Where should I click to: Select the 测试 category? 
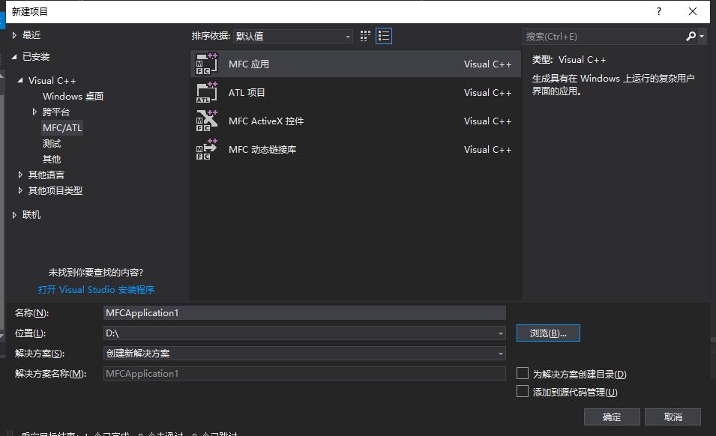pyautogui.click(x=52, y=144)
